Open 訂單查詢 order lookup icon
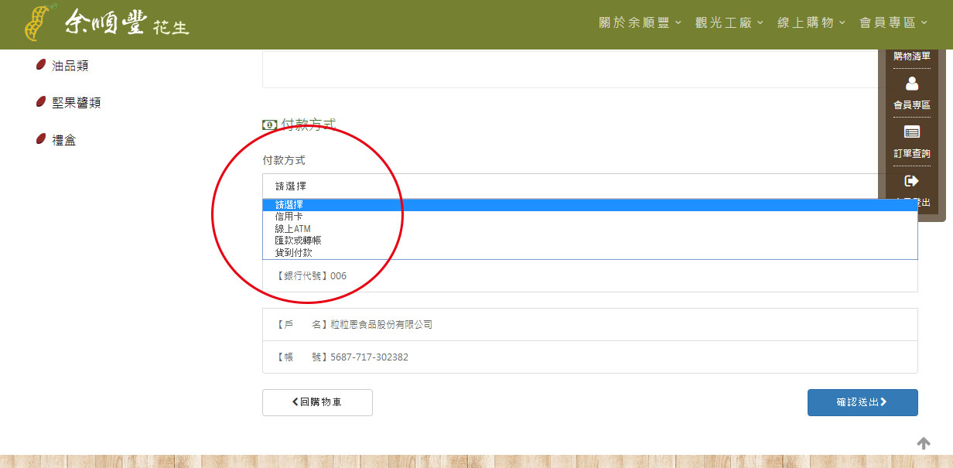Viewport: 953px width, 468px height. [911, 132]
